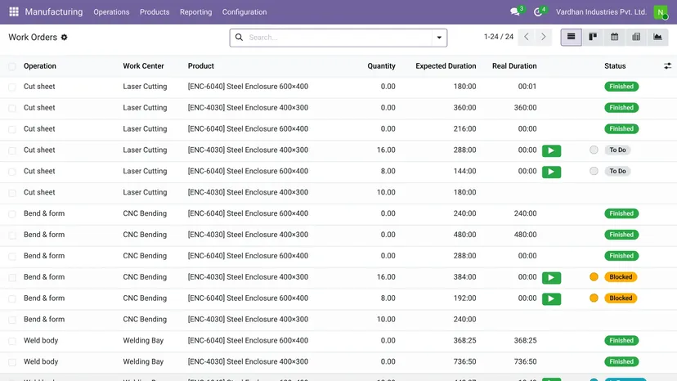Click the Manufacturing app title

coord(54,11)
